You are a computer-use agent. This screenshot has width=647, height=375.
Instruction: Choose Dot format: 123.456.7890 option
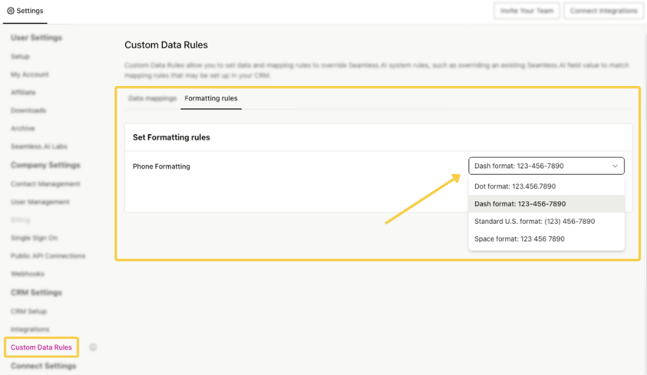click(x=546, y=186)
